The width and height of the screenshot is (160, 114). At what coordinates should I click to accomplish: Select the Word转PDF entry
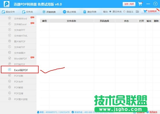18,58
